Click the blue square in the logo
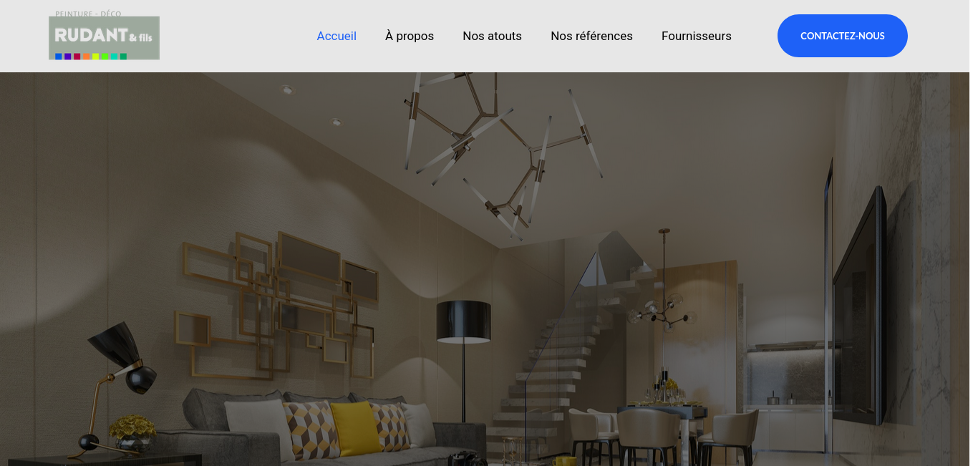The image size is (978, 466). click(59, 57)
